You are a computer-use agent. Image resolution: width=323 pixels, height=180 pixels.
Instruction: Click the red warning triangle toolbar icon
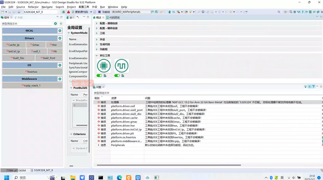[69, 12]
